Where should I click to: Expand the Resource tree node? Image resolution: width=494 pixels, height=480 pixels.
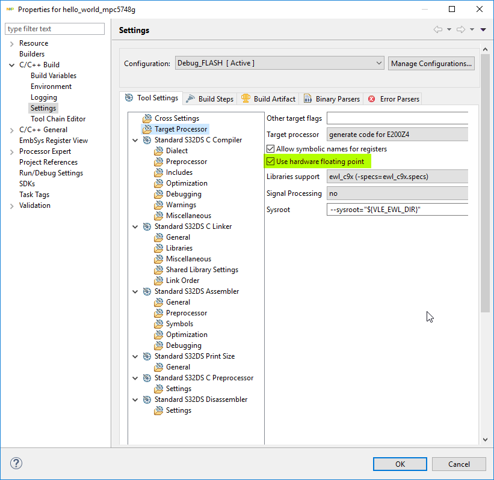coord(11,43)
